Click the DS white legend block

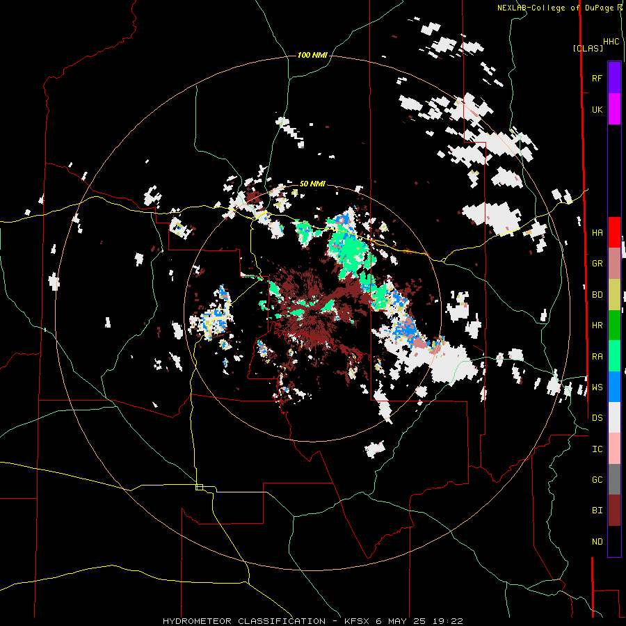pyautogui.click(x=614, y=417)
